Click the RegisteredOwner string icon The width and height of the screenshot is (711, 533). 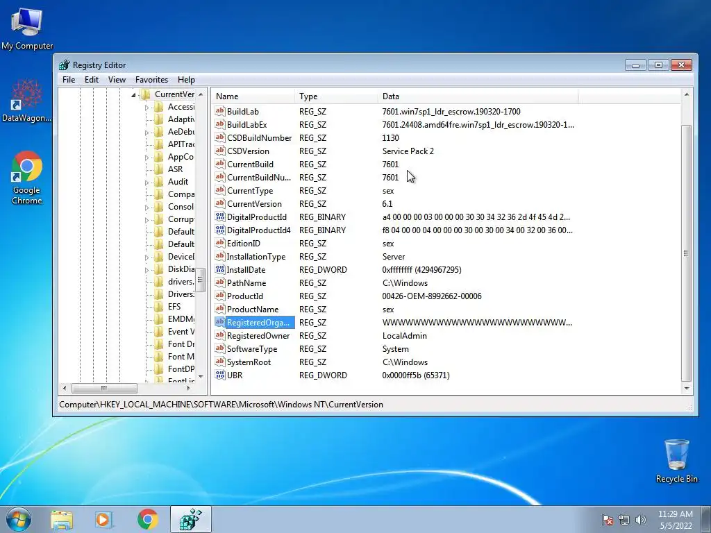[220, 335]
